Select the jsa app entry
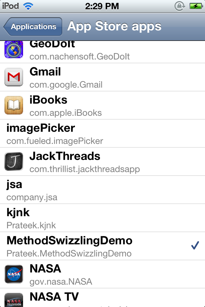This screenshot has width=205, height=307. tap(102, 190)
